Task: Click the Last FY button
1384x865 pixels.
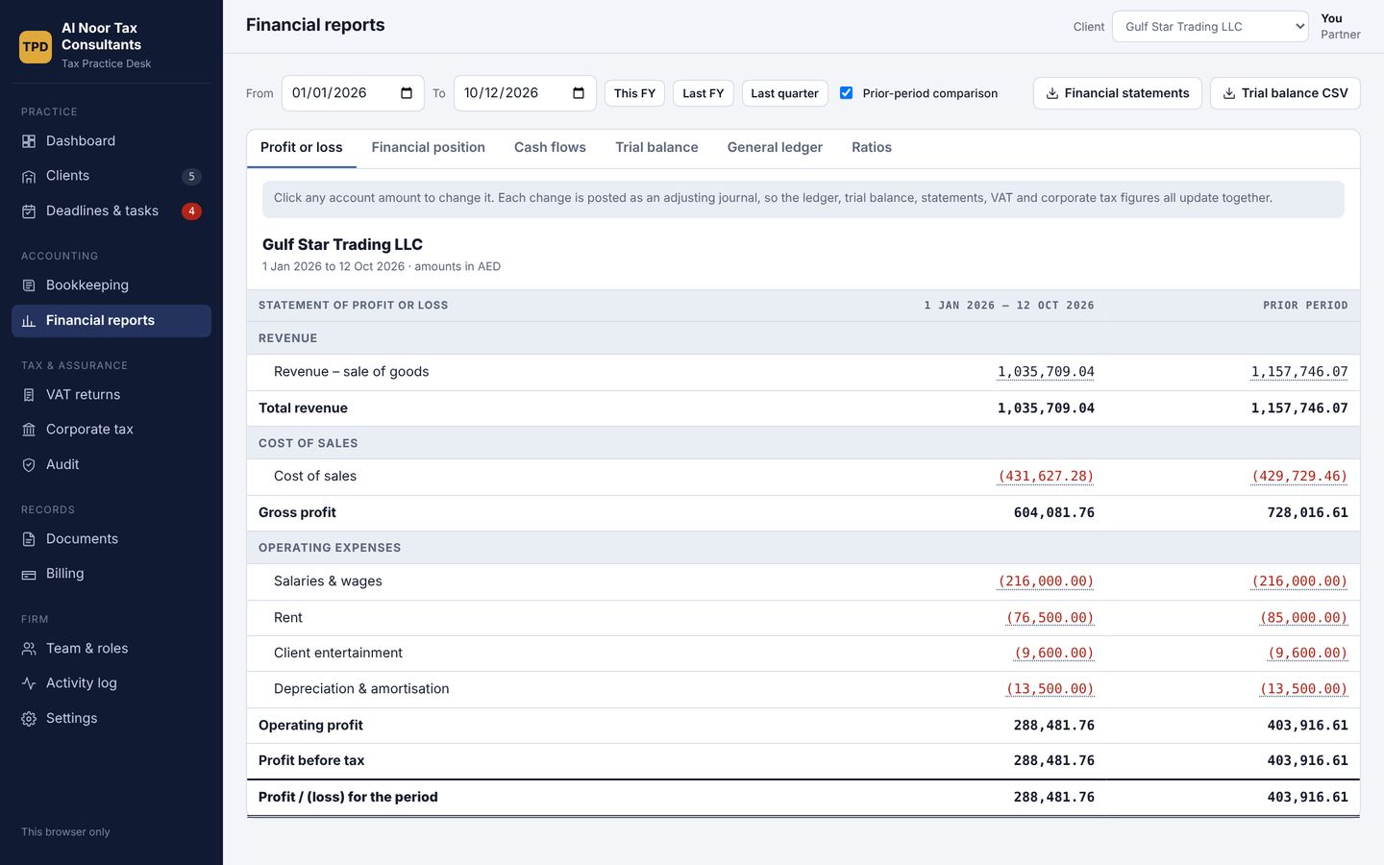Action: click(704, 93)
